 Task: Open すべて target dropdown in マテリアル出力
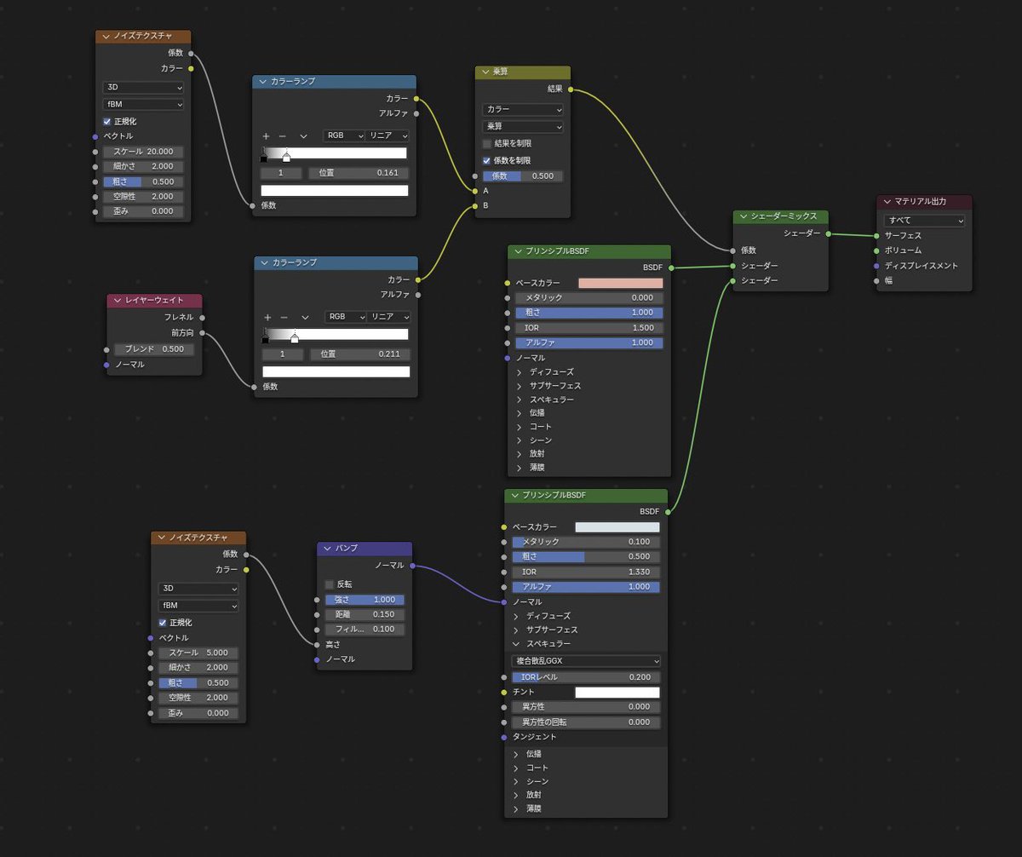(x=924, y=221)
